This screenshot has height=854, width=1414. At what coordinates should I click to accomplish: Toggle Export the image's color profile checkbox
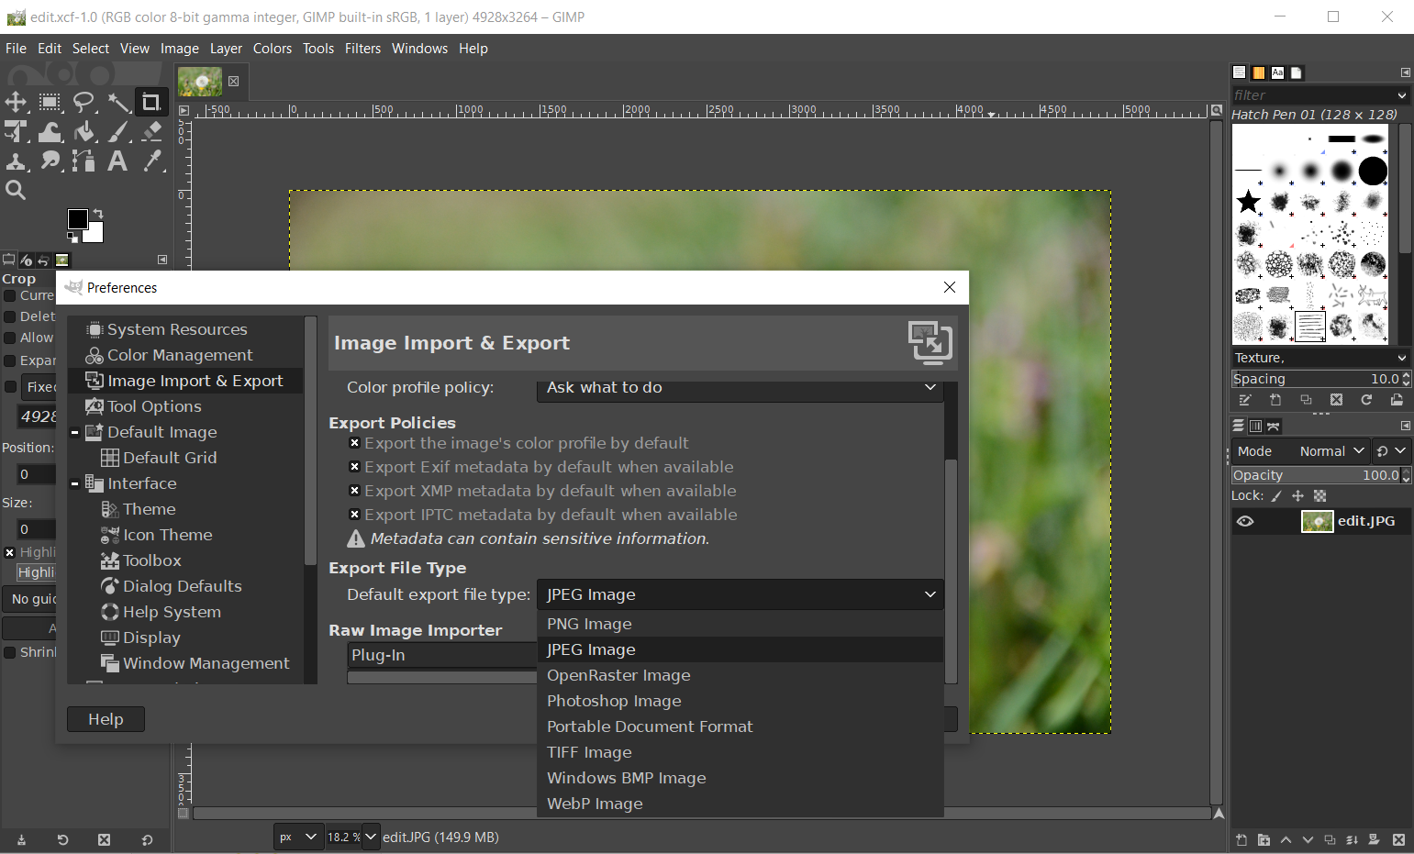point(355,443)
